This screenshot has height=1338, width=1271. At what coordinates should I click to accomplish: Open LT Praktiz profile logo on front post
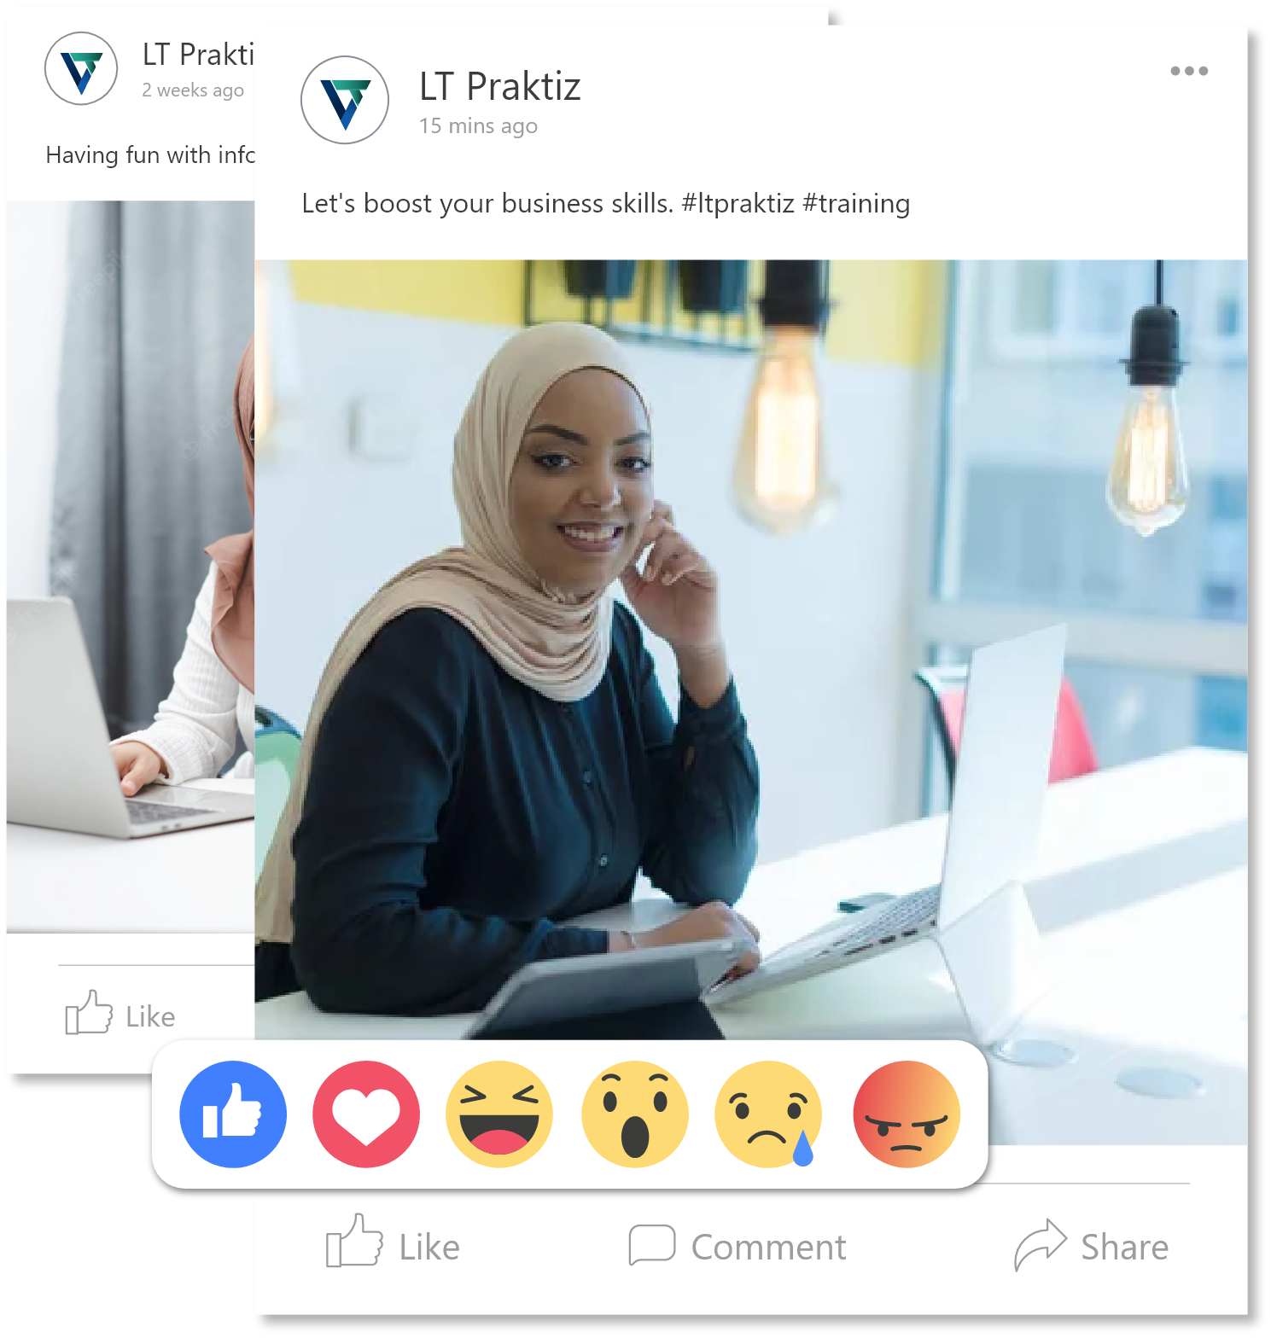(x=345, y=100)
